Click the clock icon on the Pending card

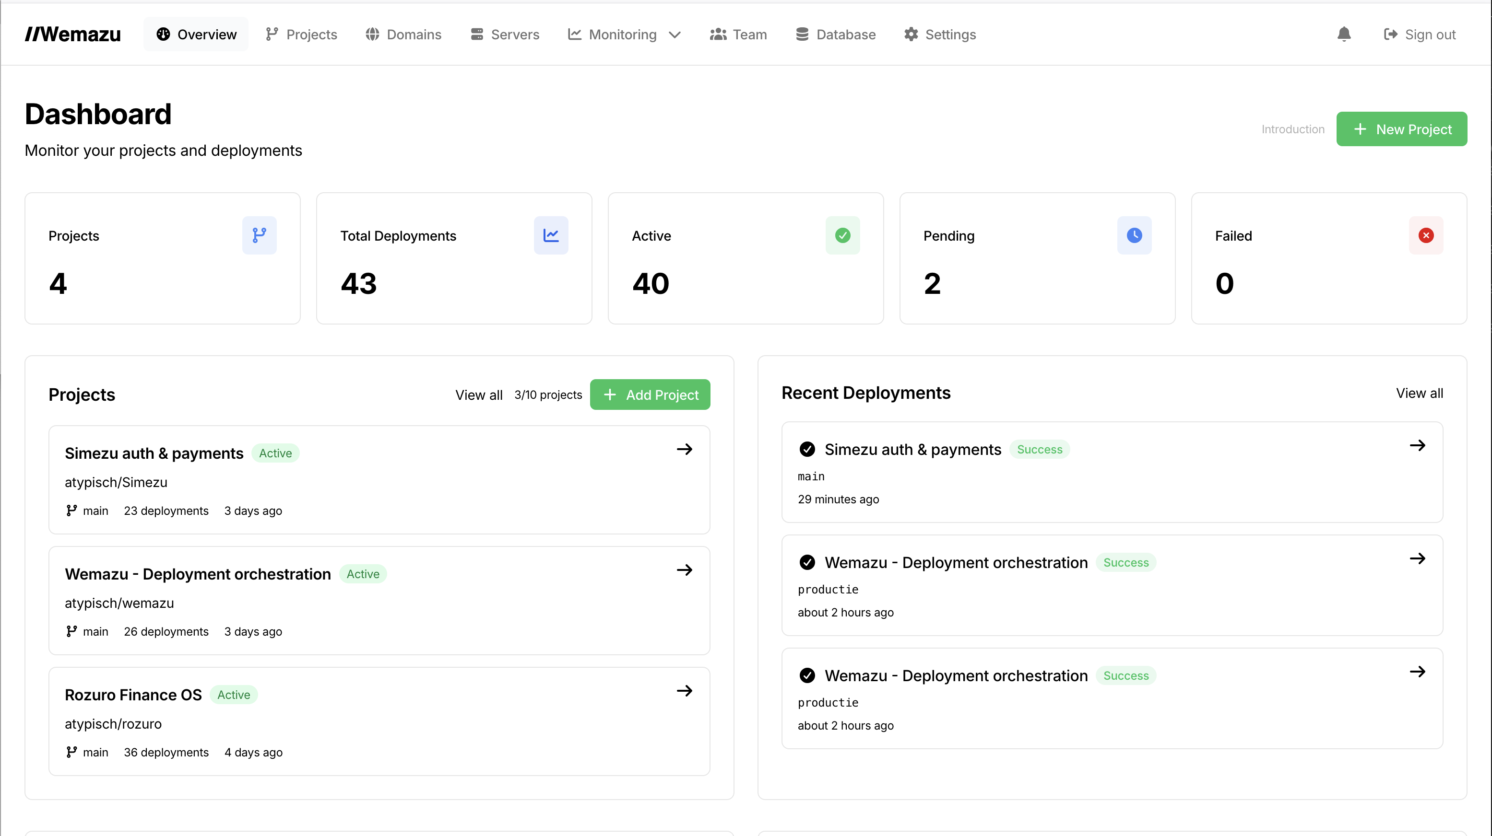1135,235
